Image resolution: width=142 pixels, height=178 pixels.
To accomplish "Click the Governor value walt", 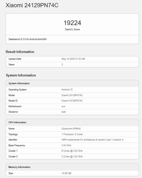I will tap(64, 112).
